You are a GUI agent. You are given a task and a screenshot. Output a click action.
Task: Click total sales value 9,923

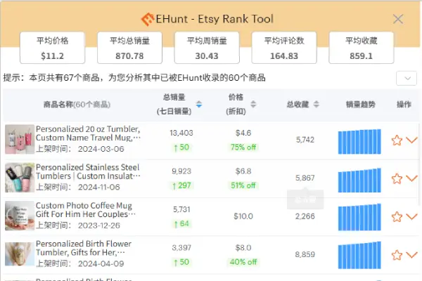coord(181,171)
